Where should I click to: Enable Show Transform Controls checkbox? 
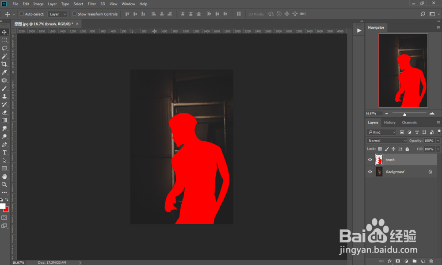click(74, 14)
